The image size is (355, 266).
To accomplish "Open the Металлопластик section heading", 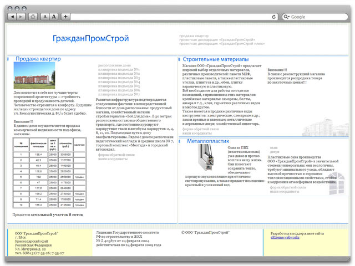I will 208,141.
